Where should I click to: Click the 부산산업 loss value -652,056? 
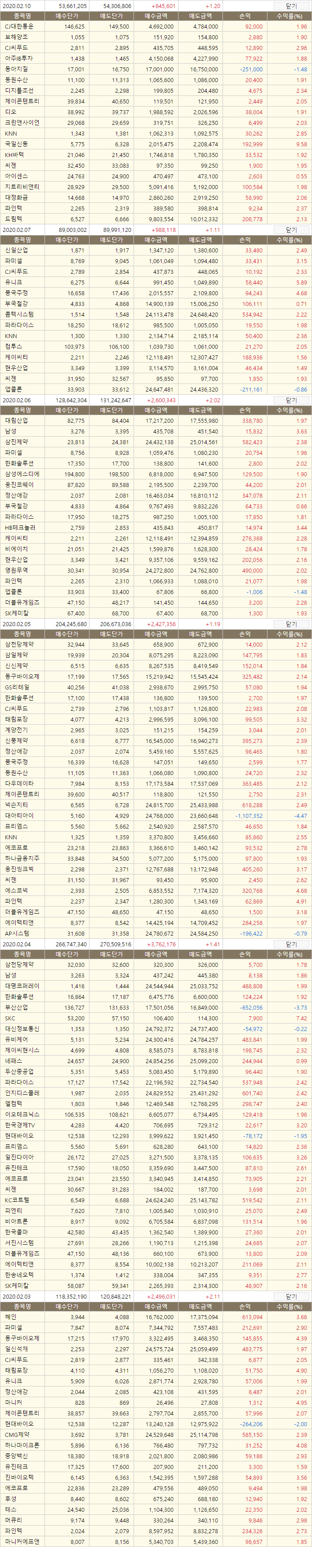tap(251, 1008)
